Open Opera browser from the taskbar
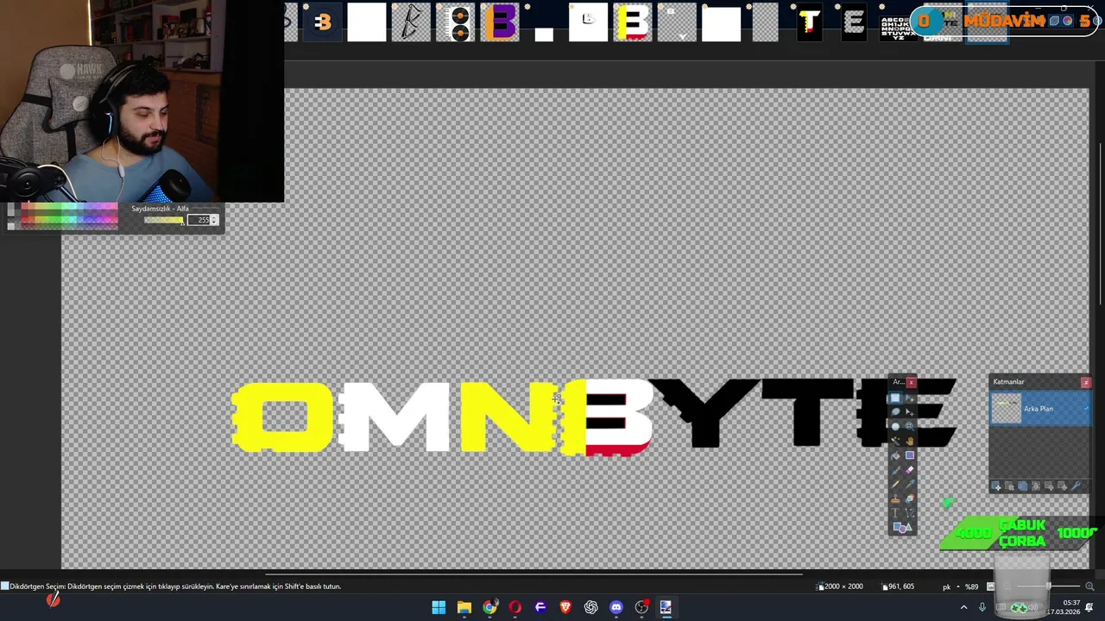 tap(515, 607)
